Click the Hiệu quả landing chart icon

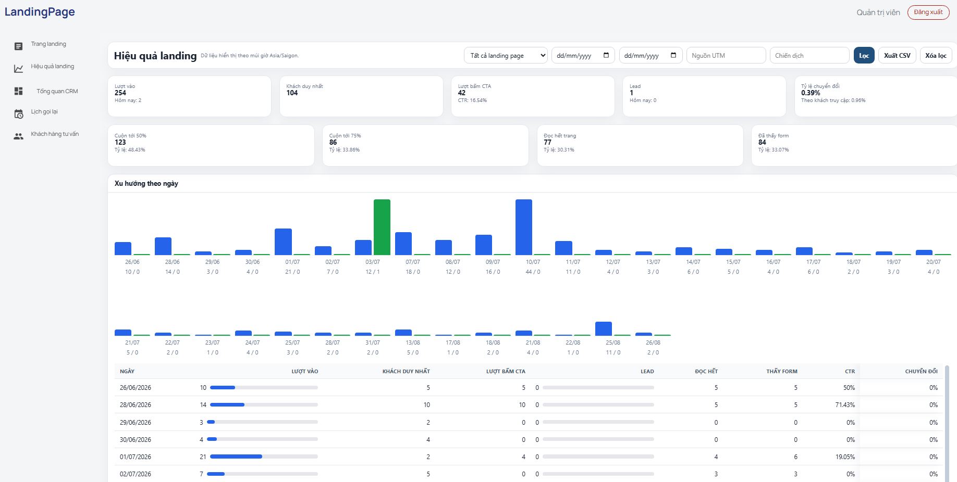(18, 69)
